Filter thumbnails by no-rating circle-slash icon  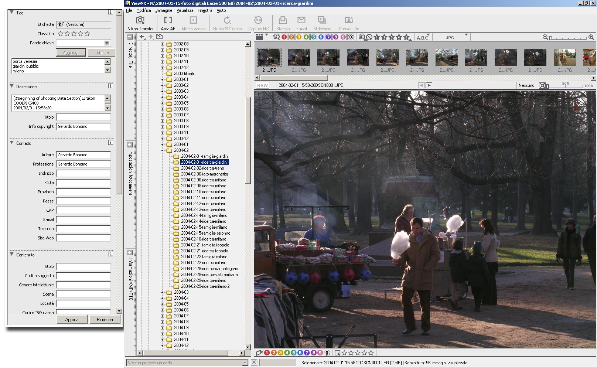369,37
